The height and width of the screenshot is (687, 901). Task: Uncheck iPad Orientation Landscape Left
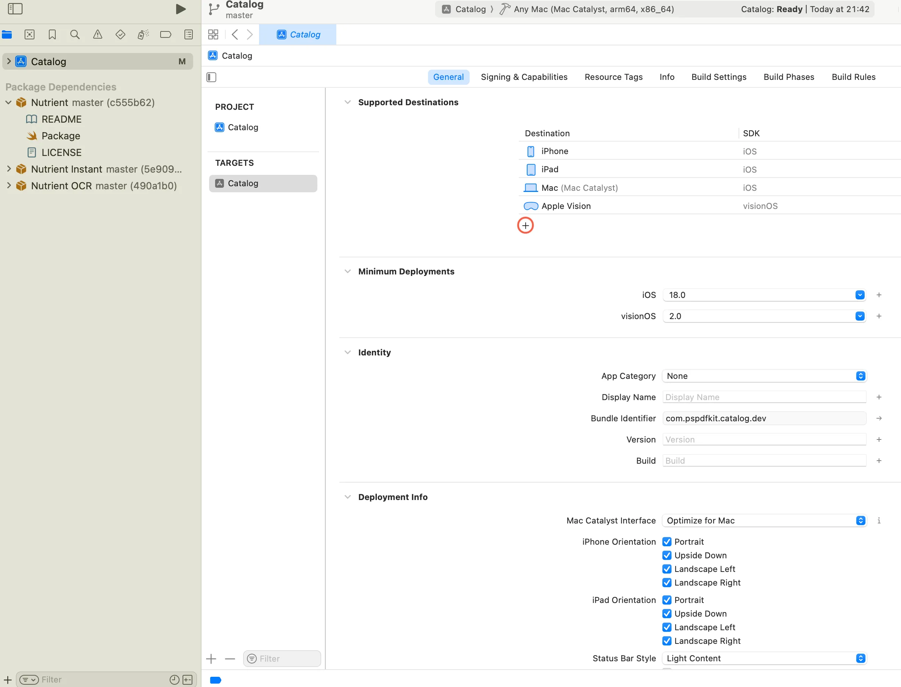coord(667,627)
